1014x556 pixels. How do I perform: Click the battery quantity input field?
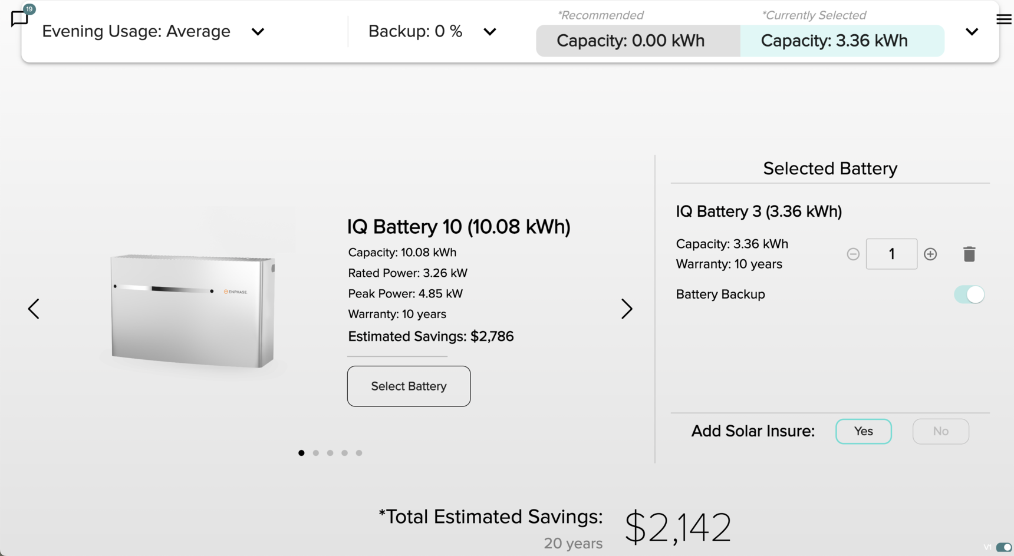click(x=891, y=254)
